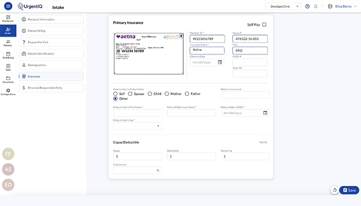
Task: Click the Verify link
Action: coord(263,142)
